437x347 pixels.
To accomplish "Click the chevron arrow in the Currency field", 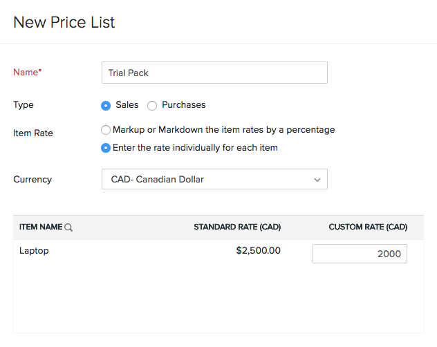I will tap(317, 180).
